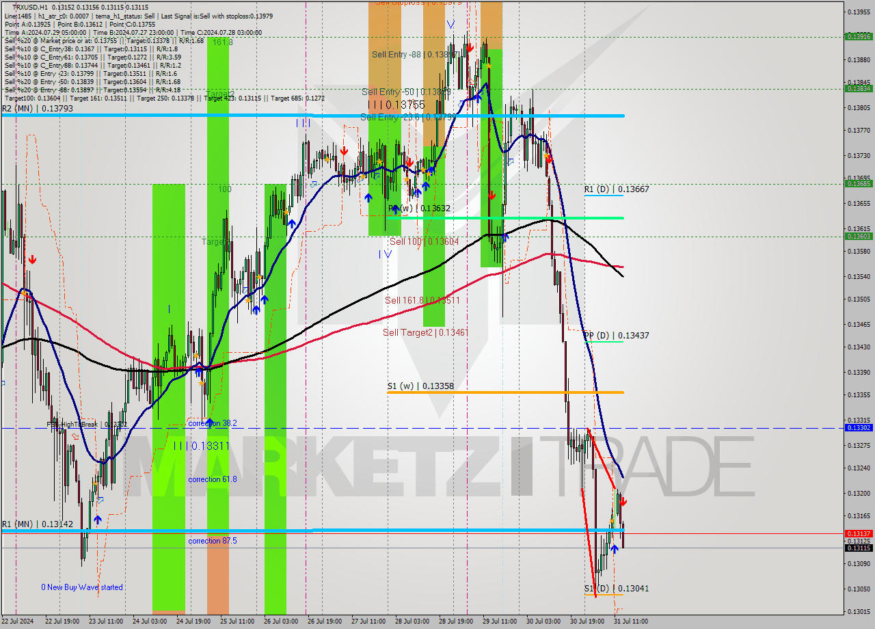Click the green 0.13834 price axis tag
The image size is (875, 629).
point(858,88)
